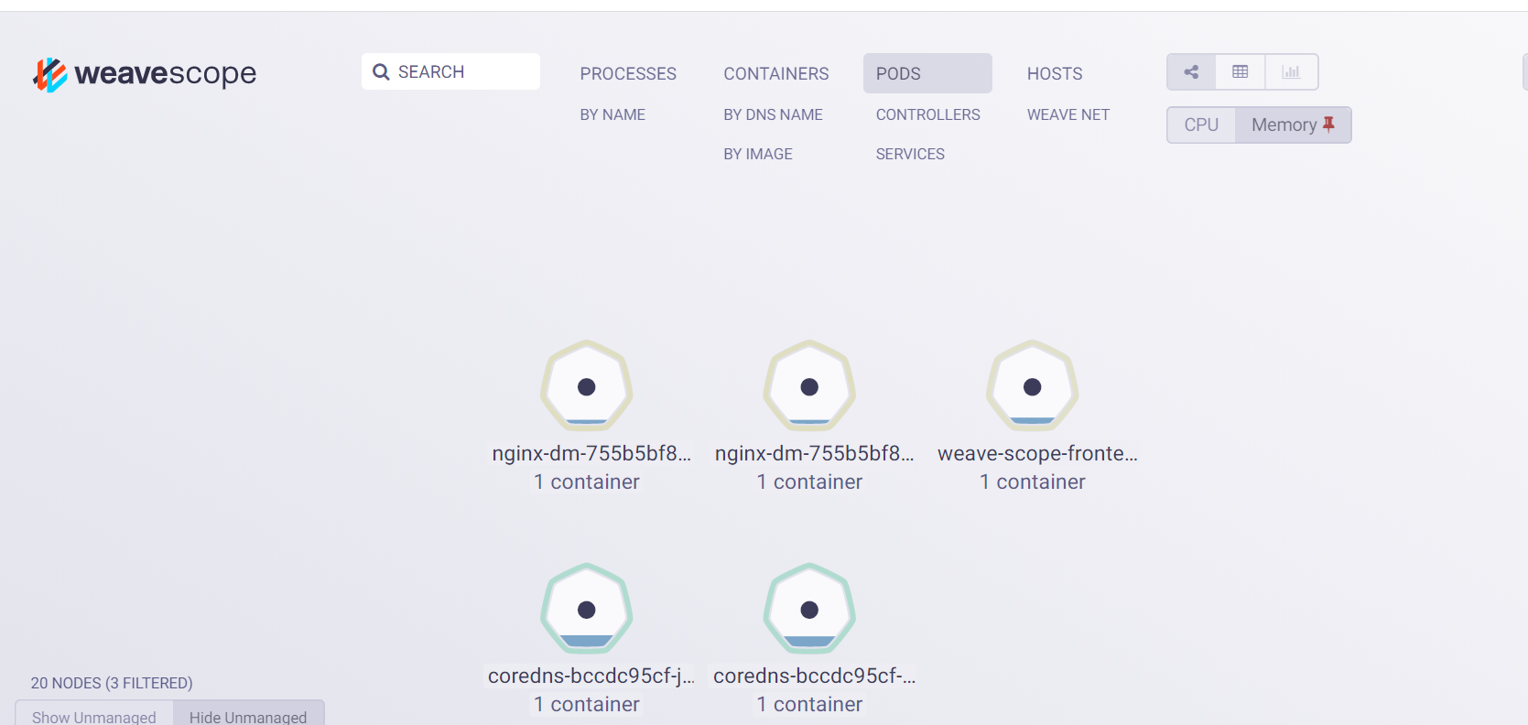Click the 20 NODES (3 FILTERED) status

(112, 683)
